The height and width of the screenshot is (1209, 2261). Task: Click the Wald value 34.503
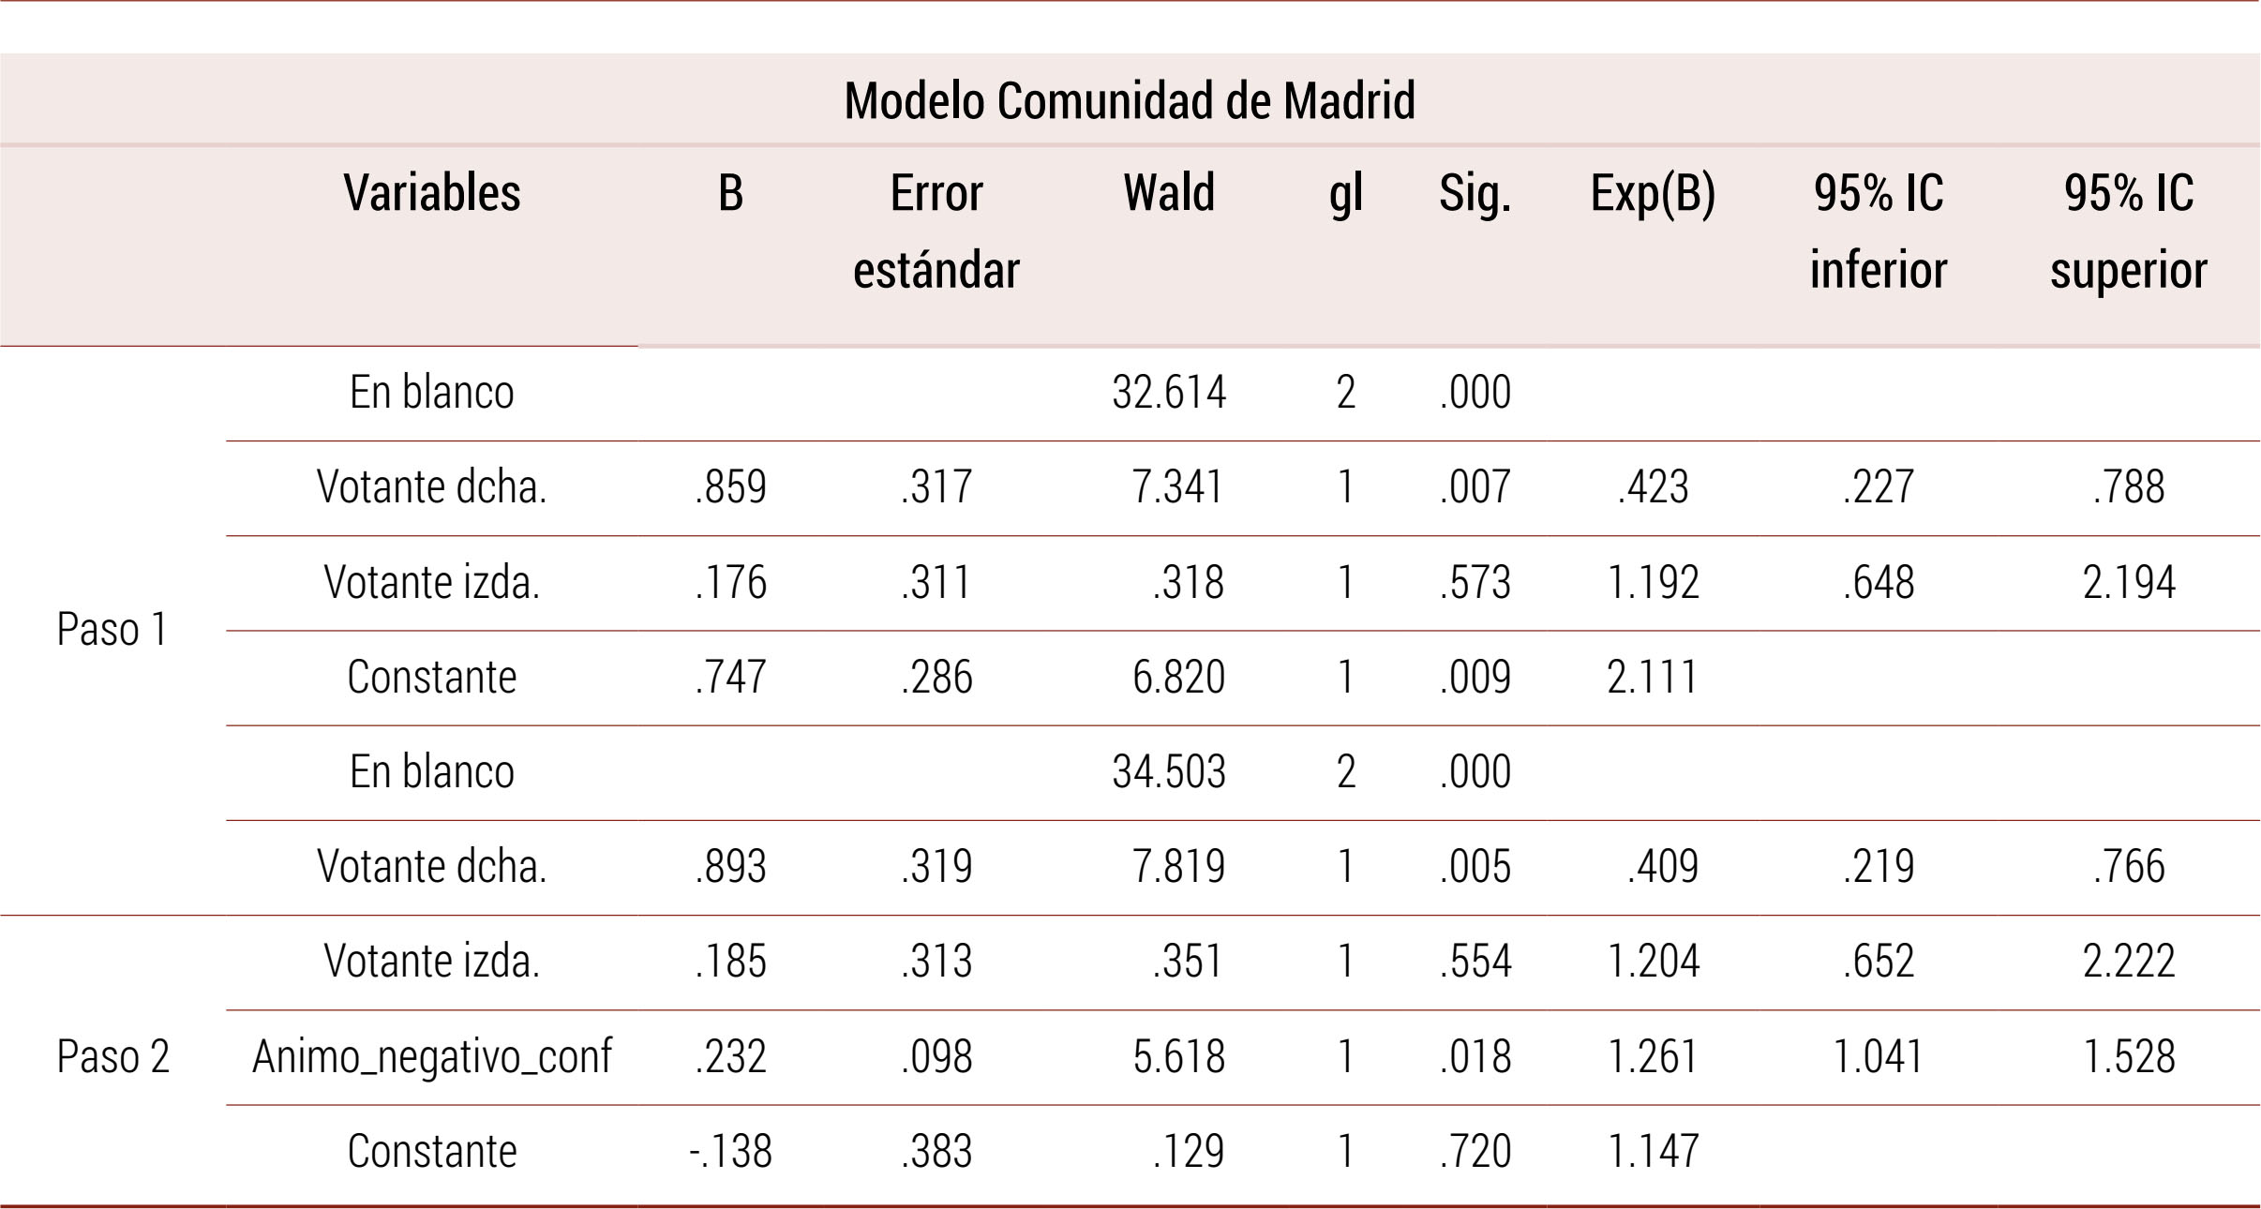tap(1169, 772)
